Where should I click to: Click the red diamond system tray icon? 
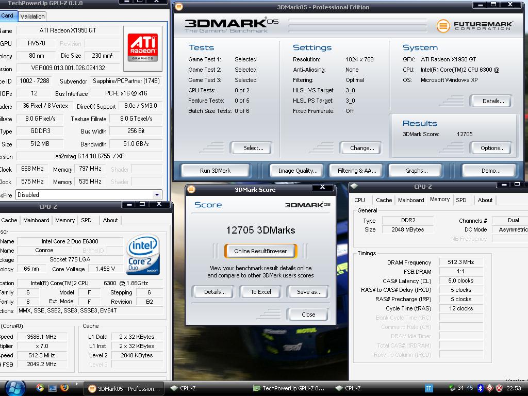pos(490,388)
